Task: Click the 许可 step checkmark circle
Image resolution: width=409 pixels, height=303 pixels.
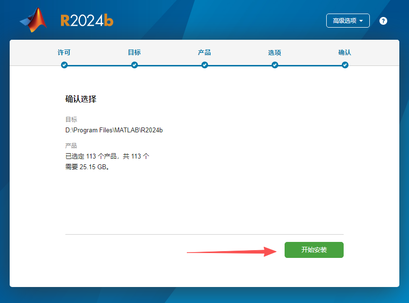Action: 64,64
